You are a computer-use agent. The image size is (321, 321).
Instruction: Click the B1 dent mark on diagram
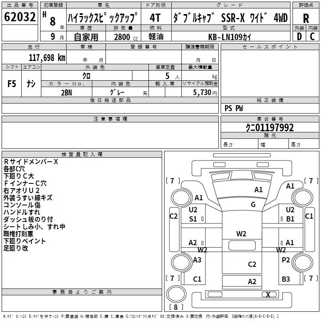coord(290,219)
